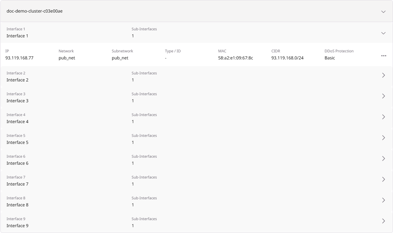Click the CIDR column label

point(276,51)
